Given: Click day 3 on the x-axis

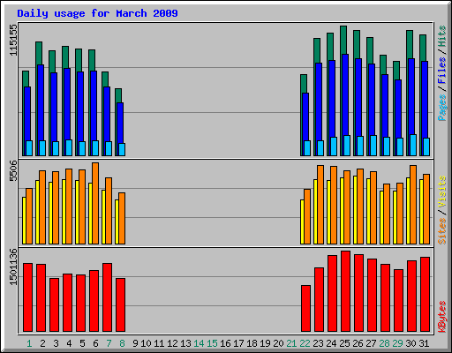Looking at the screenshot, I should [x=56, y=343].
